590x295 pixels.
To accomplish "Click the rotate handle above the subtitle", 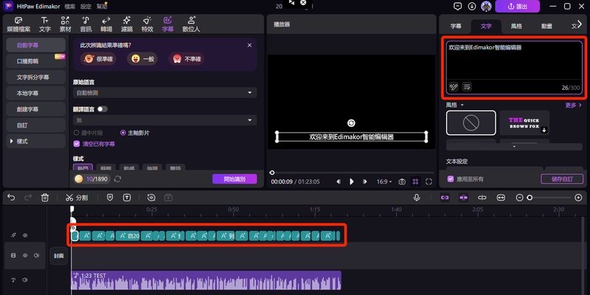I will 351,123.
